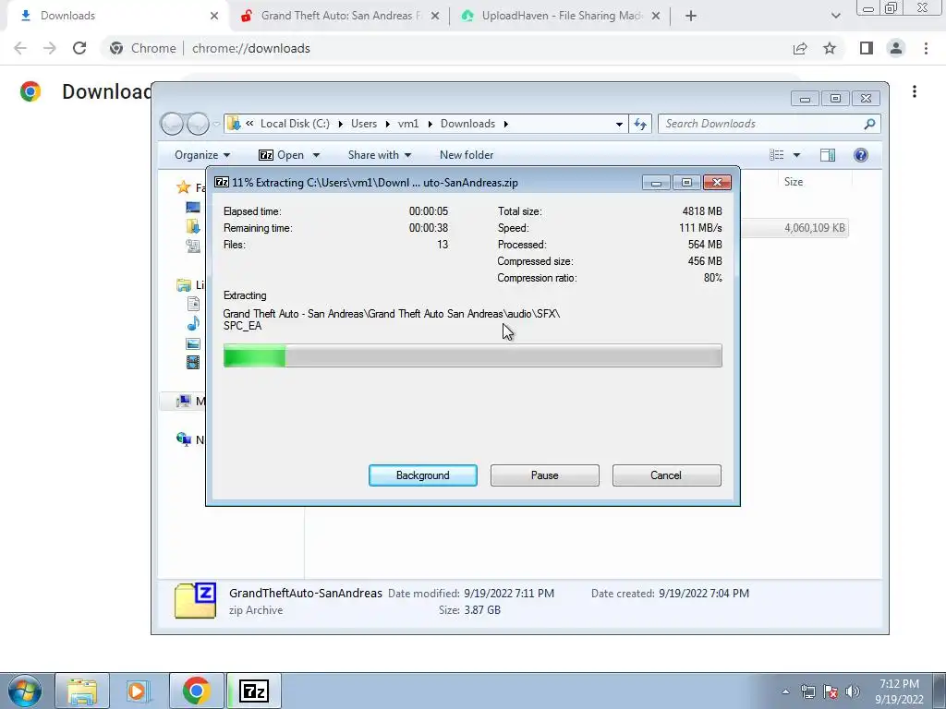The image size is (946, 709).
Task: Select 4,060,109 KB file size cell
Action: click(x=815, y=228)
